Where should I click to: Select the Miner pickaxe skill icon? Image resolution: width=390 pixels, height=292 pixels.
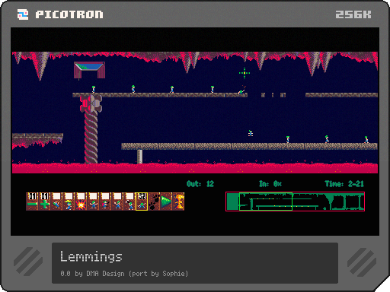point(129,202)
